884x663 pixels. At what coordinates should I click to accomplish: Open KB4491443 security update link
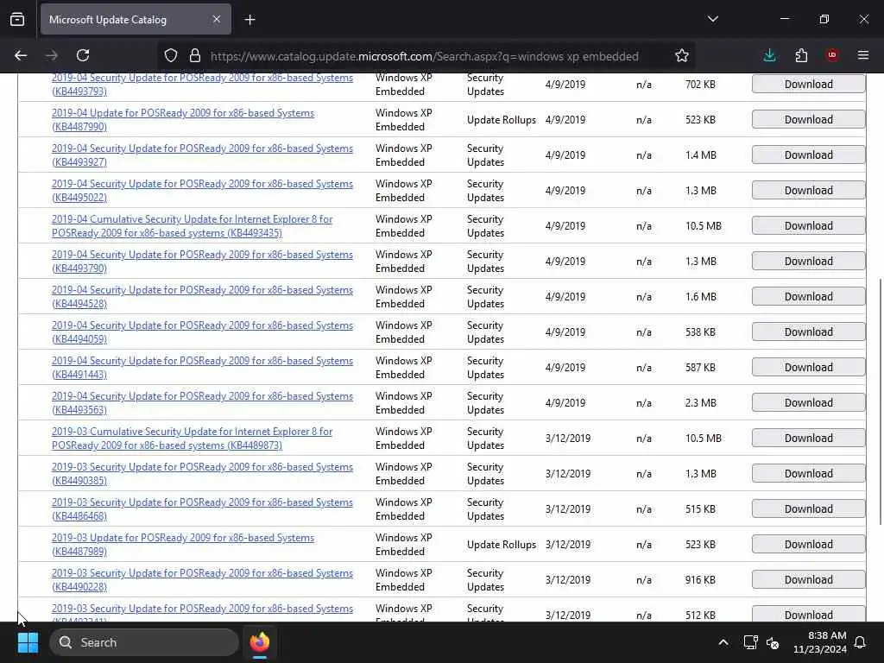click(x=202, y=368)
